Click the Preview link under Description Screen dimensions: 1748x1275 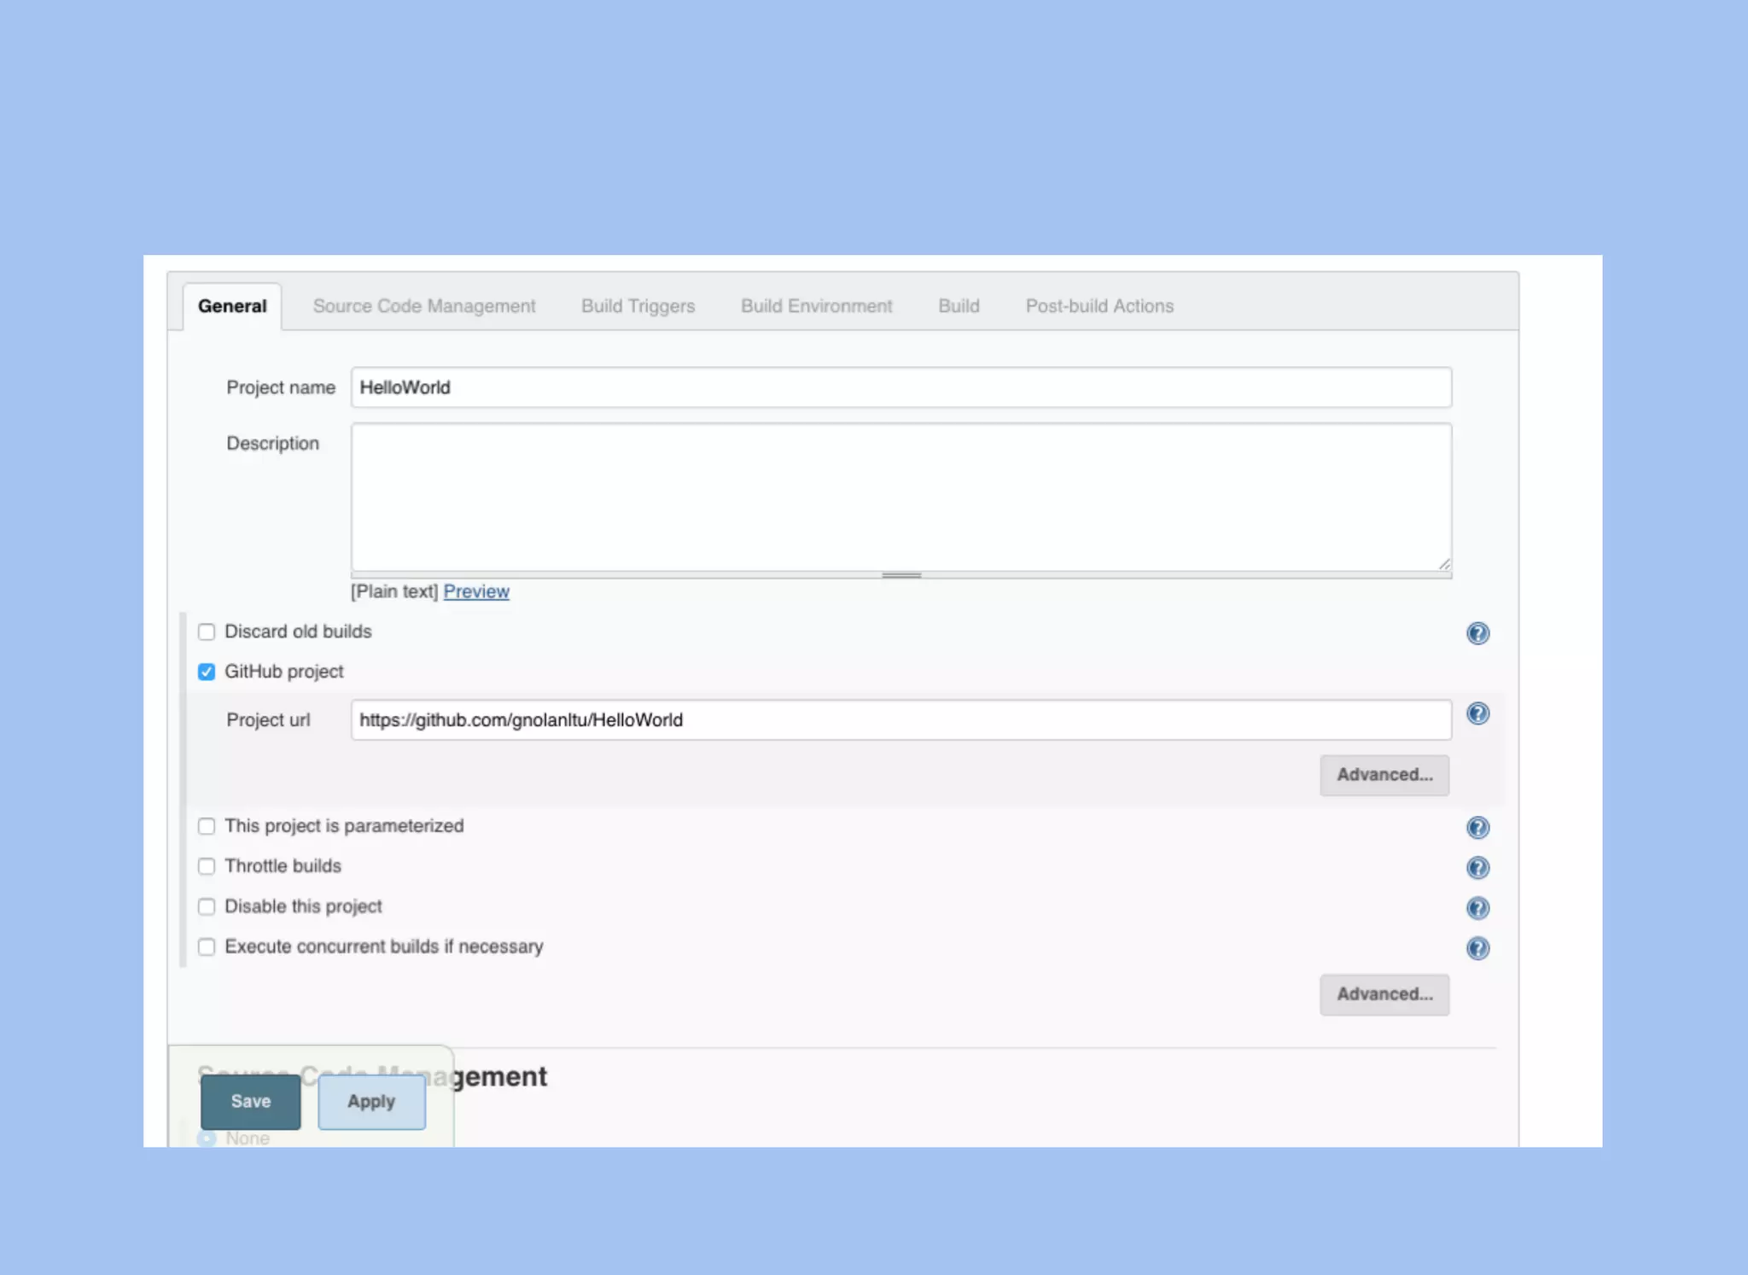tap(476, 591)
